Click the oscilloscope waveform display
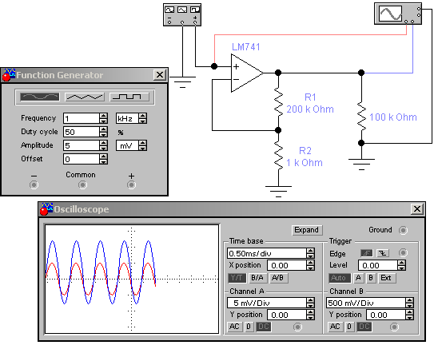 [132, 279]
